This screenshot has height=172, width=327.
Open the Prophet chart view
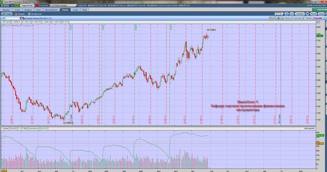pyautogui.click(x=20, y=14)
